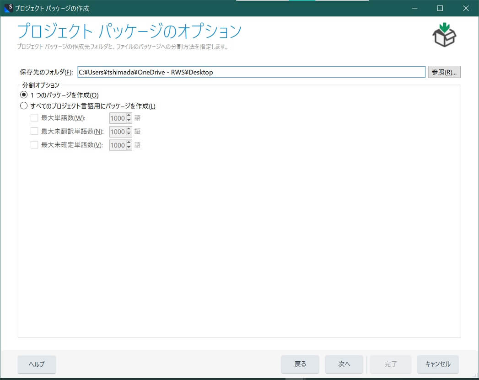The height and width of the screenshot is (380, 479).
Task: Click the 保存先のフォルダ path text field
Action: 251,72
